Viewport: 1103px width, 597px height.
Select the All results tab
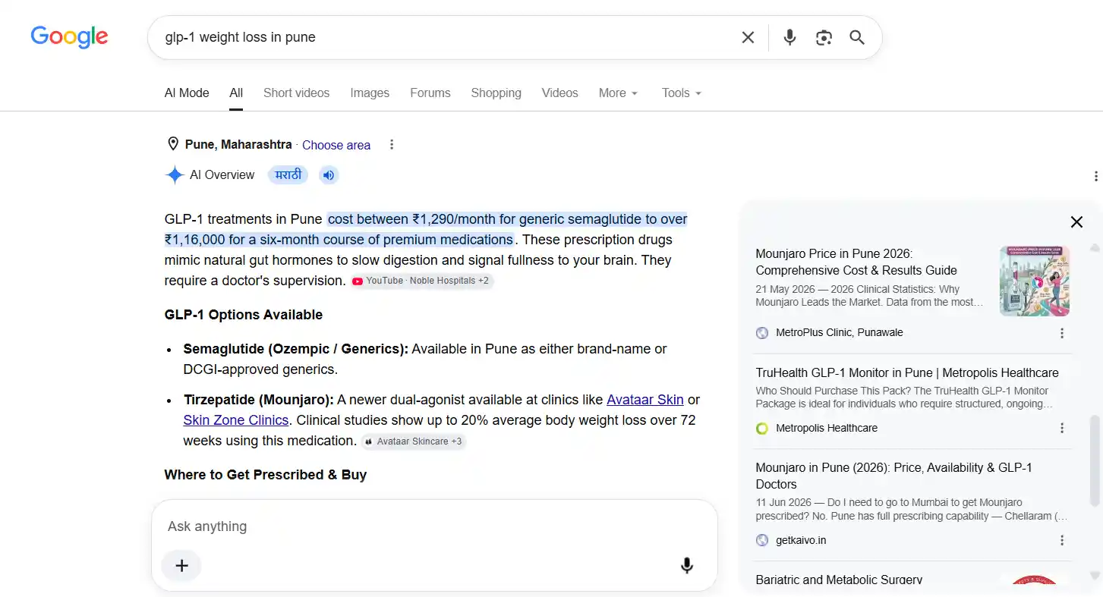click(236, 93)
